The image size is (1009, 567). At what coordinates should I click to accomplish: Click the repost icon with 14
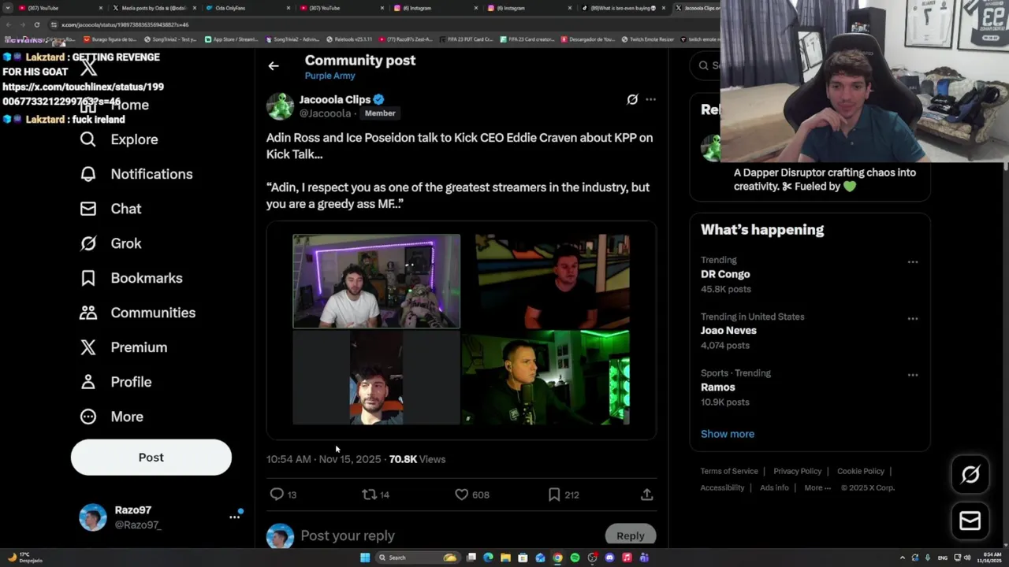pyautogui.click(x=369, y=495)
